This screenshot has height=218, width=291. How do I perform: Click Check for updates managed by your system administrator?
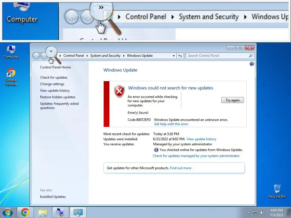pos(196,156)
